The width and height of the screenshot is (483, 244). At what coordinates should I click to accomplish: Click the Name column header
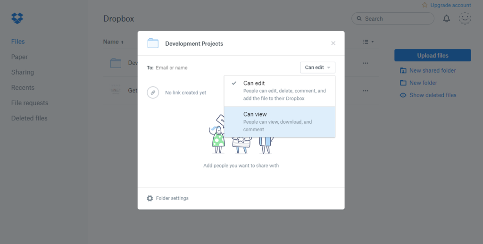click(111, 42)
